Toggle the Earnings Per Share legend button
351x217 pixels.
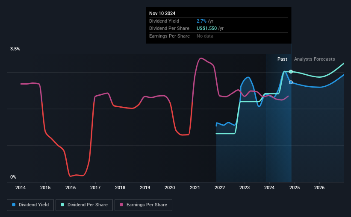(143, 205)
